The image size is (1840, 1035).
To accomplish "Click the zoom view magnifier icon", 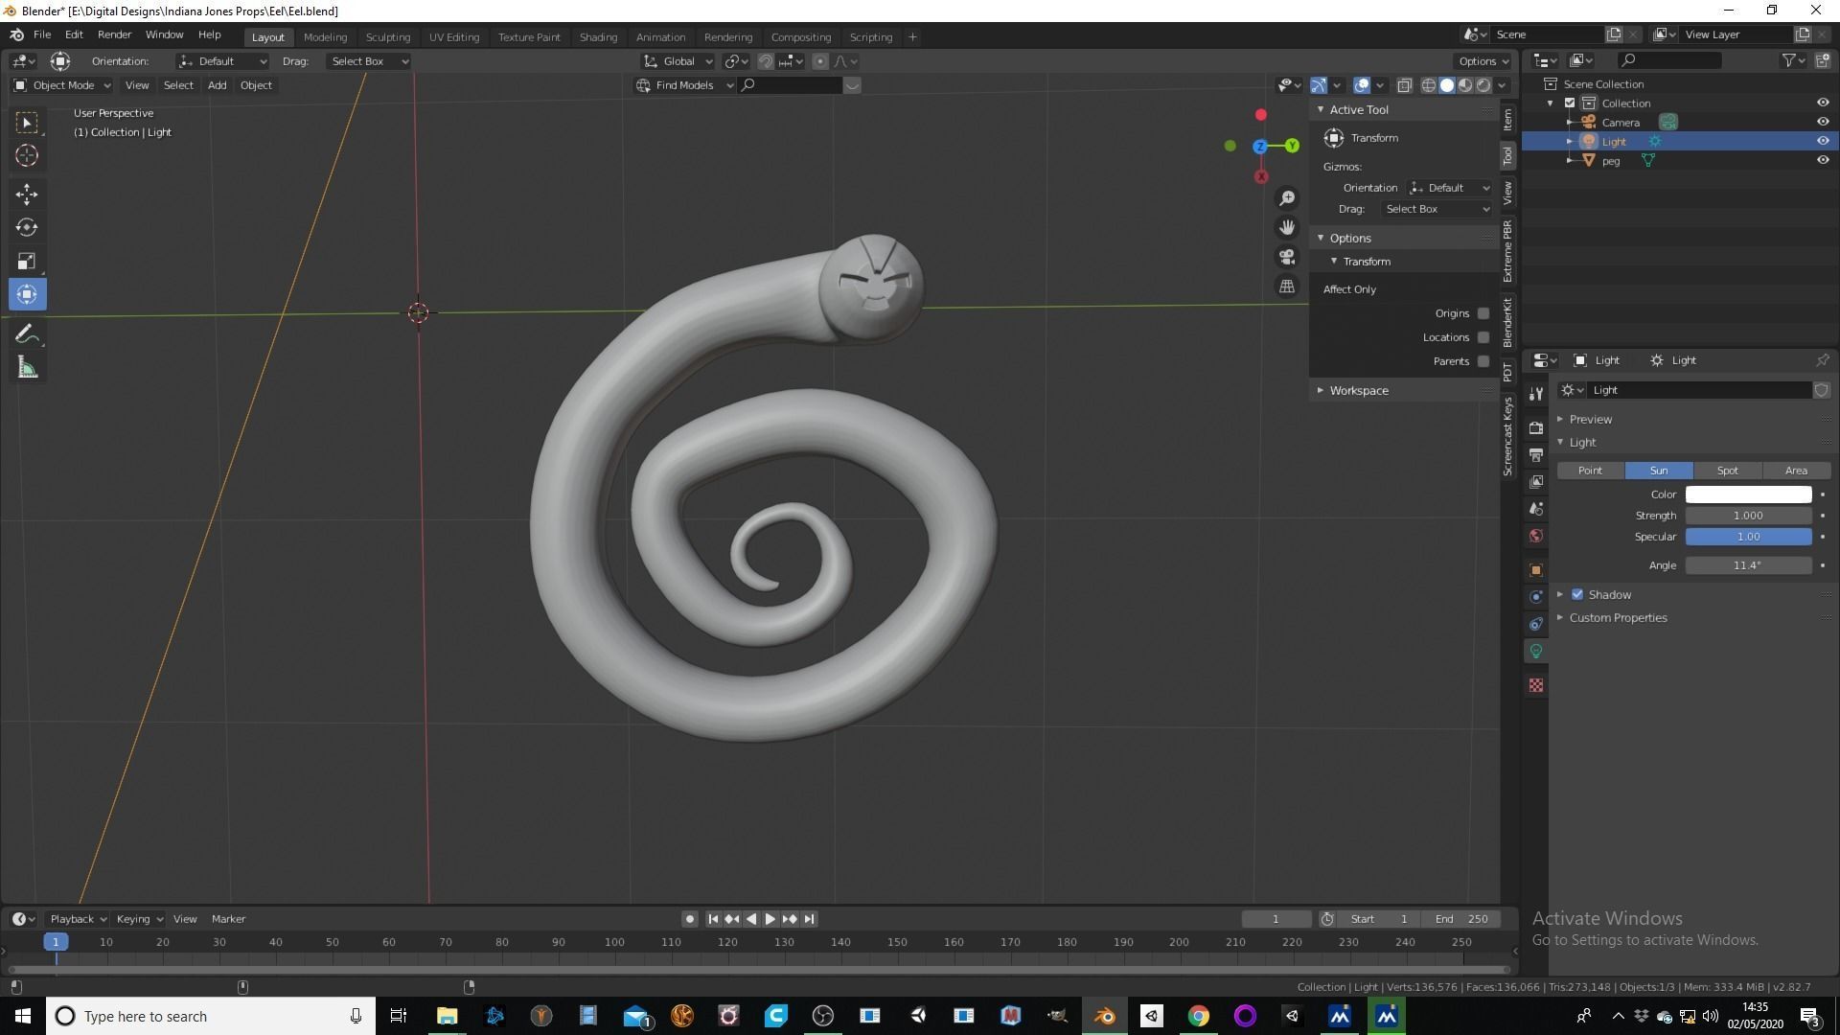I will (x=1287, y=198).
